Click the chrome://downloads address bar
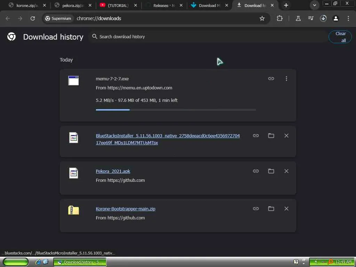Viewport: 356px width, 267px height. (x=99, y=18)
